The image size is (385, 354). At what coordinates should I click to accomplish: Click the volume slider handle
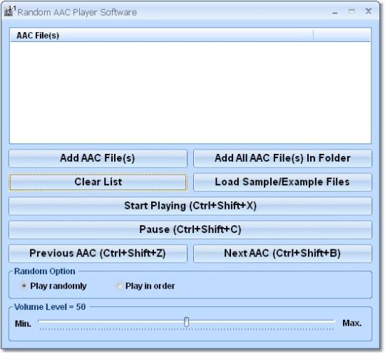[x=187, y=322]
